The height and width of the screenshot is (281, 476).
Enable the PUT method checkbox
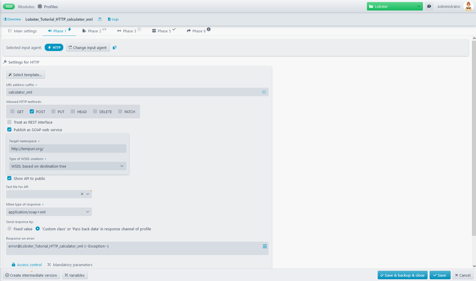(x=53, y=111)
